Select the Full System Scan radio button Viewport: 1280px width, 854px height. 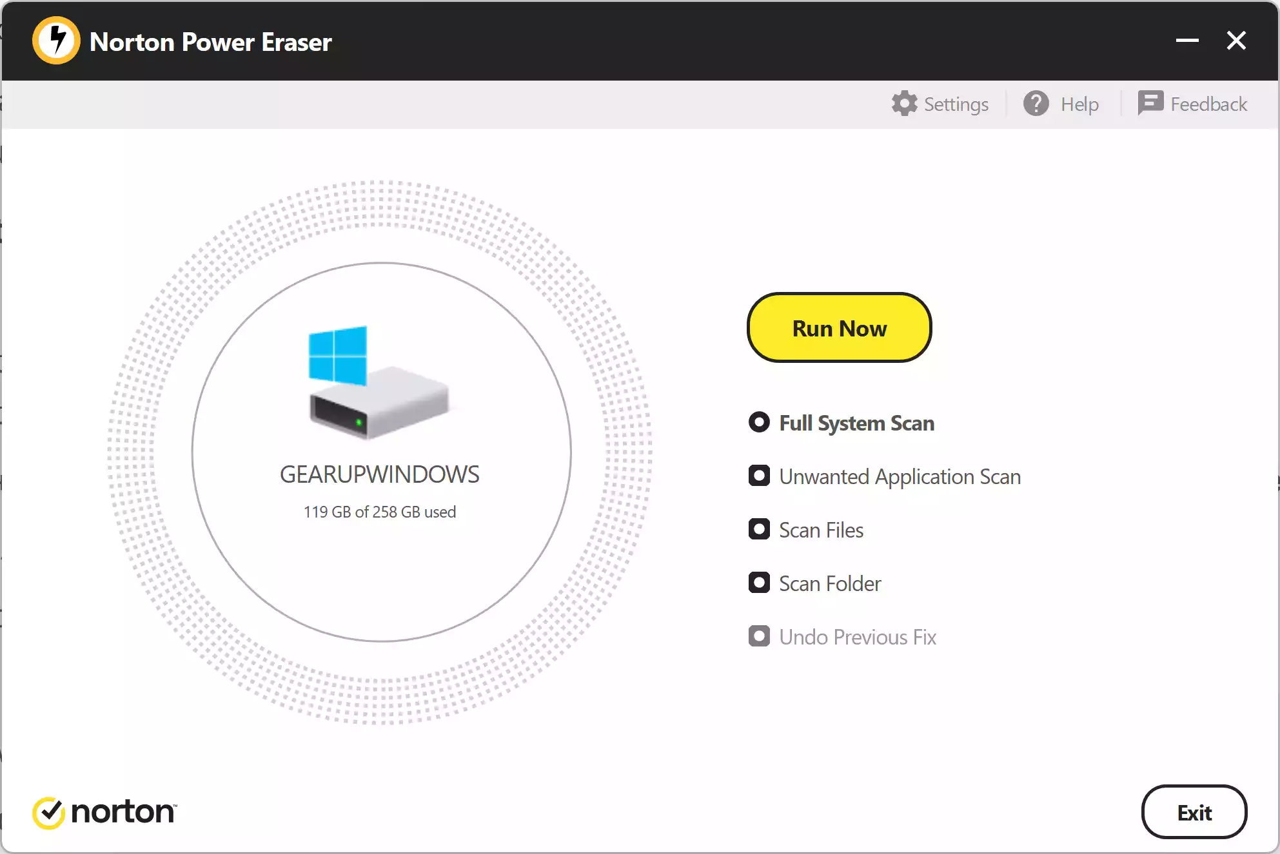(760, 422)
